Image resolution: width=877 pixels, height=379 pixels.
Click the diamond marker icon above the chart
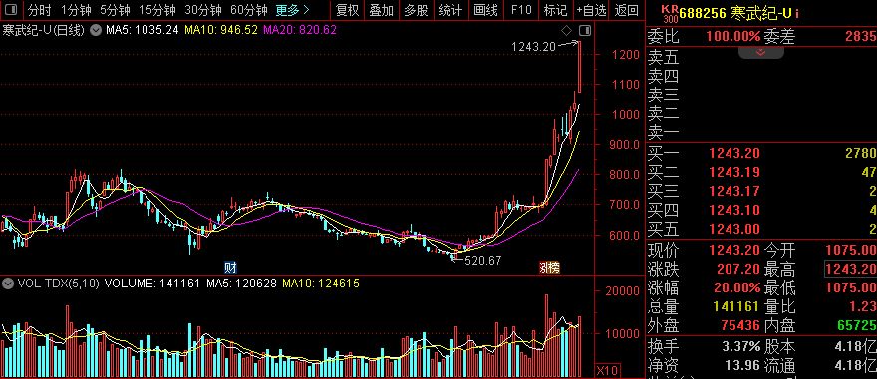(x=567, y=30)
